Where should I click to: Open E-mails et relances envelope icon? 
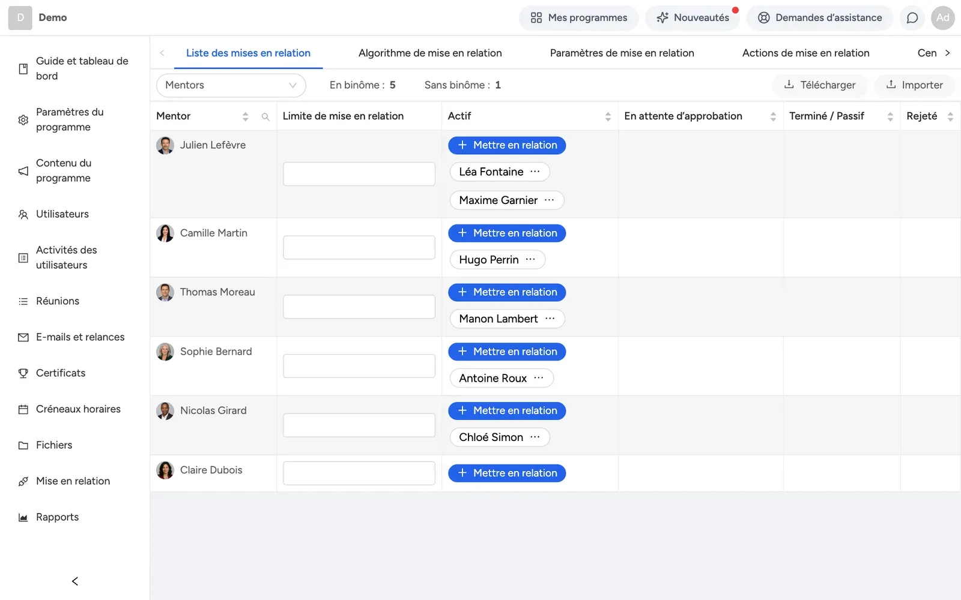(23, 337)
